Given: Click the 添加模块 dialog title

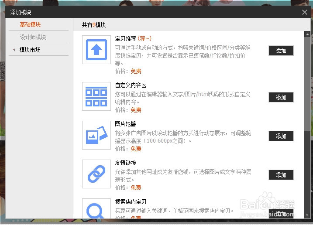Looking at the screenshot, I should 21,12.
